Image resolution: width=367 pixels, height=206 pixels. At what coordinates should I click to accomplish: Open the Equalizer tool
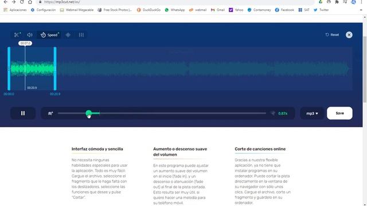click(81, 35)
